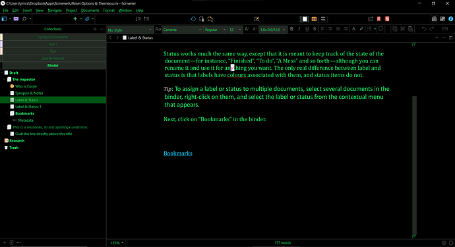Select Who is Cassie in the binder
The height and width of the screenshot is (247, 455).
(26, 86)
